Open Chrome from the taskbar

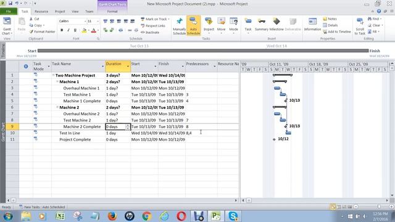[147, 216]
